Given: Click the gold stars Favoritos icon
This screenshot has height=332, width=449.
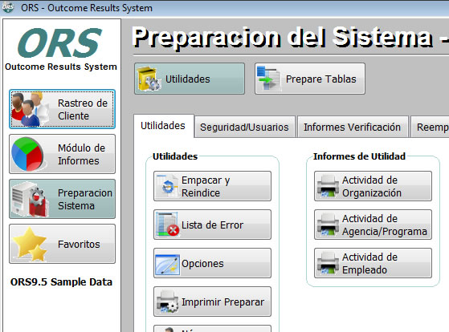Looking at the screenshot, I should (30, 244).
